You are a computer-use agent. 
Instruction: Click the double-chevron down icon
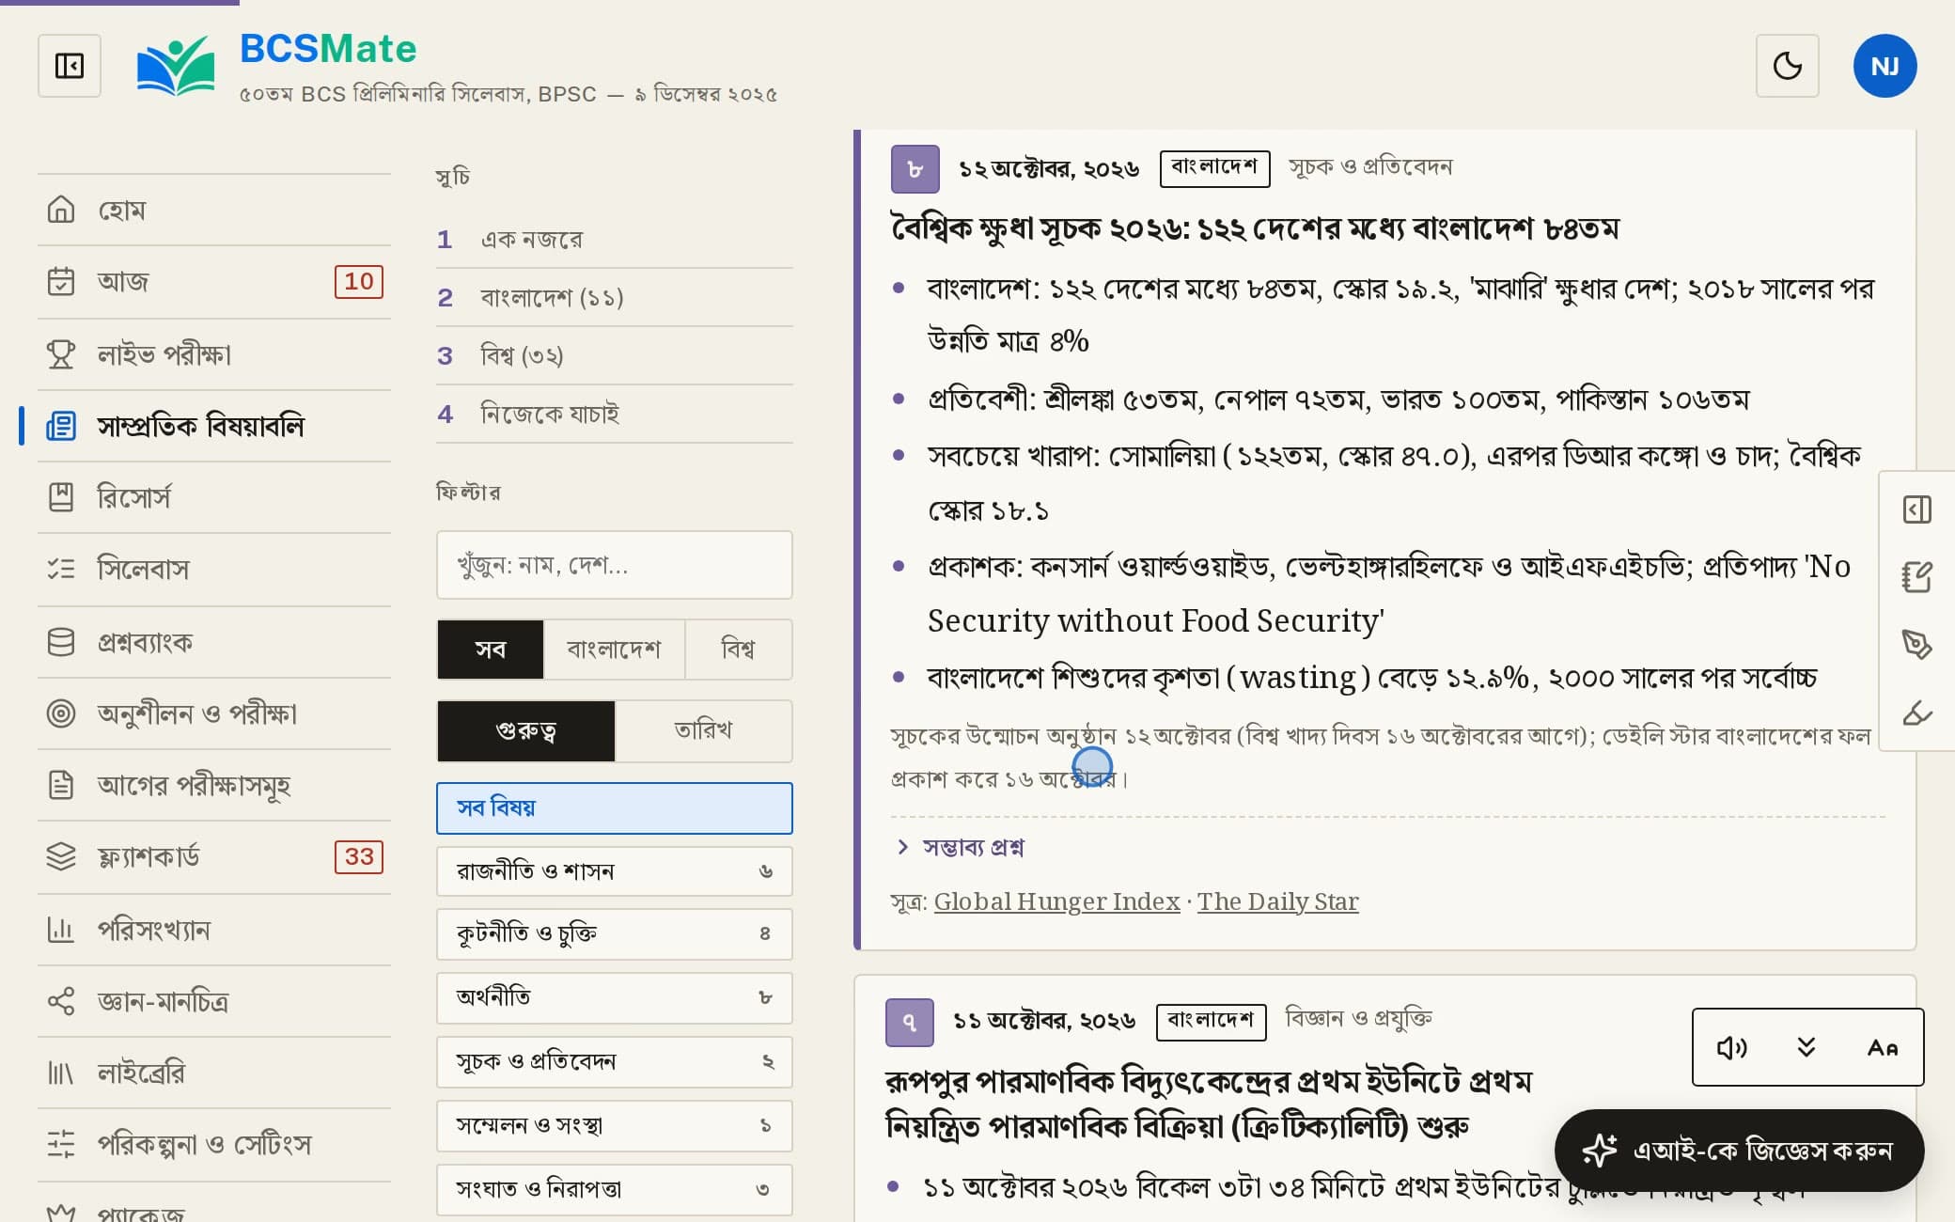[1806, 1047]
